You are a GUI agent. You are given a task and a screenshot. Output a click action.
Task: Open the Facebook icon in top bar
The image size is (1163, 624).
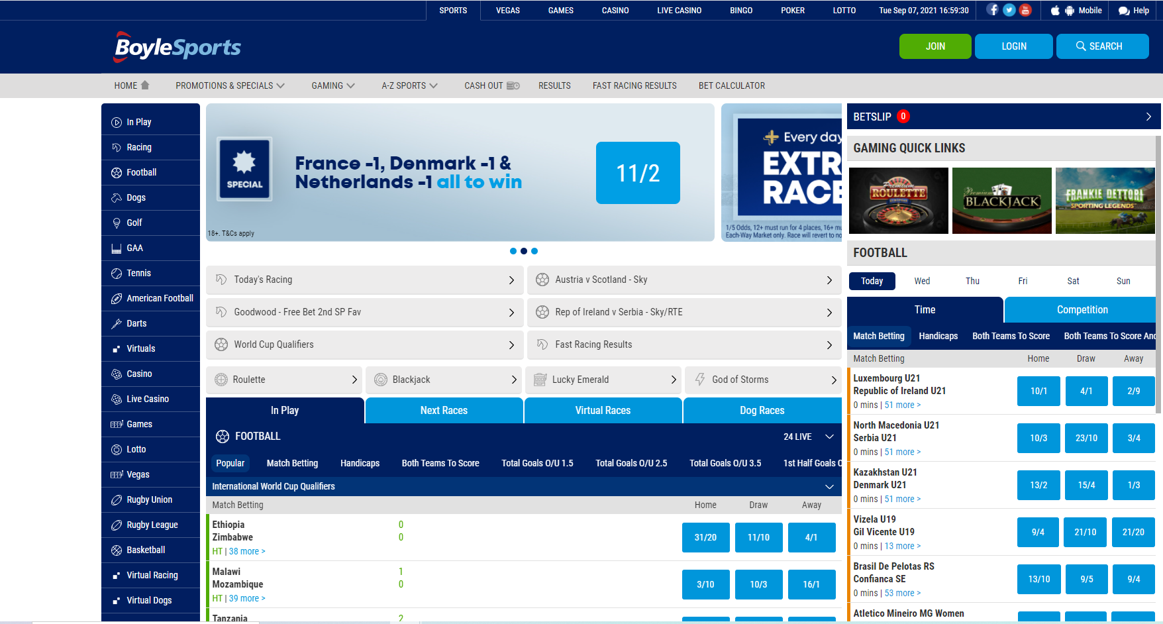(992, 10)
